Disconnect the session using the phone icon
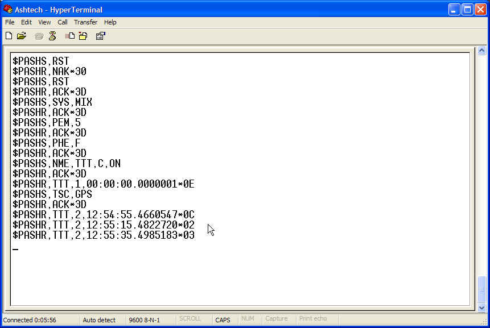 coord(52,36)
